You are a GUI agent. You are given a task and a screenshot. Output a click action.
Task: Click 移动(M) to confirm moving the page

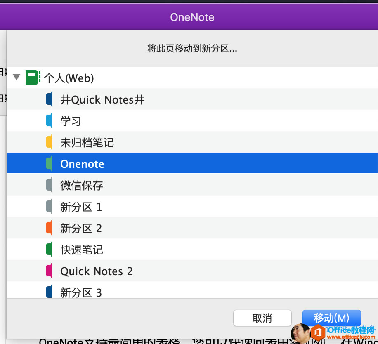[332, 318]
